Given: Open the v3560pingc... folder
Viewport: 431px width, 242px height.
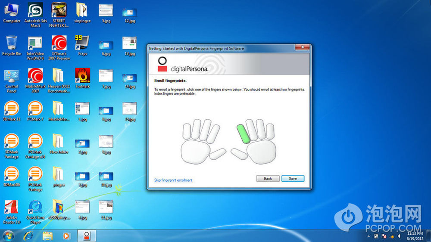Looking at the screenshot, I should [x=59, y=209].
